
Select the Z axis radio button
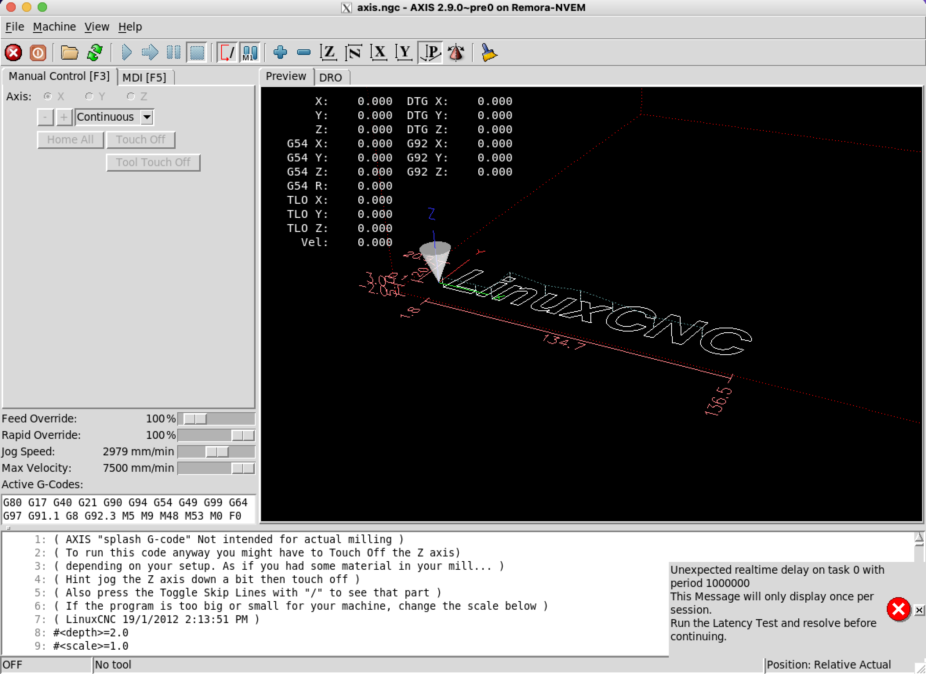tap(131, 96)
